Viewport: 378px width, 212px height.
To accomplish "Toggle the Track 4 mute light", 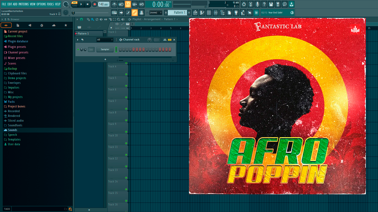I will (x=126, y=74).
